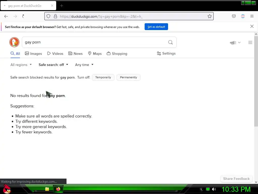Open a new browser tab
This screenshot has height=194, width=258.
[x=61, y=6]
